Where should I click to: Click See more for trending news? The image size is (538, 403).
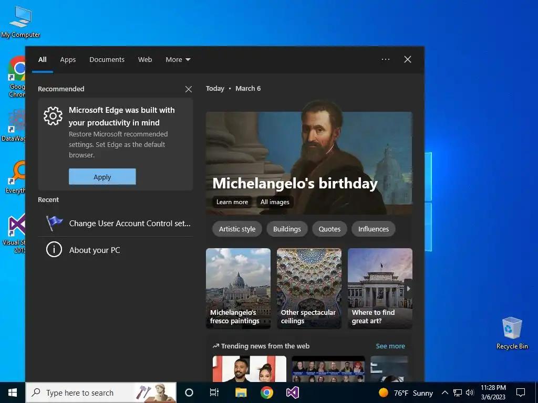pos(390,346)
